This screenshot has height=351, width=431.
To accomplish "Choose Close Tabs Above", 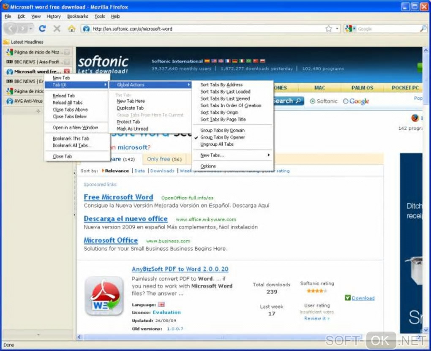I will pos(77,110).
